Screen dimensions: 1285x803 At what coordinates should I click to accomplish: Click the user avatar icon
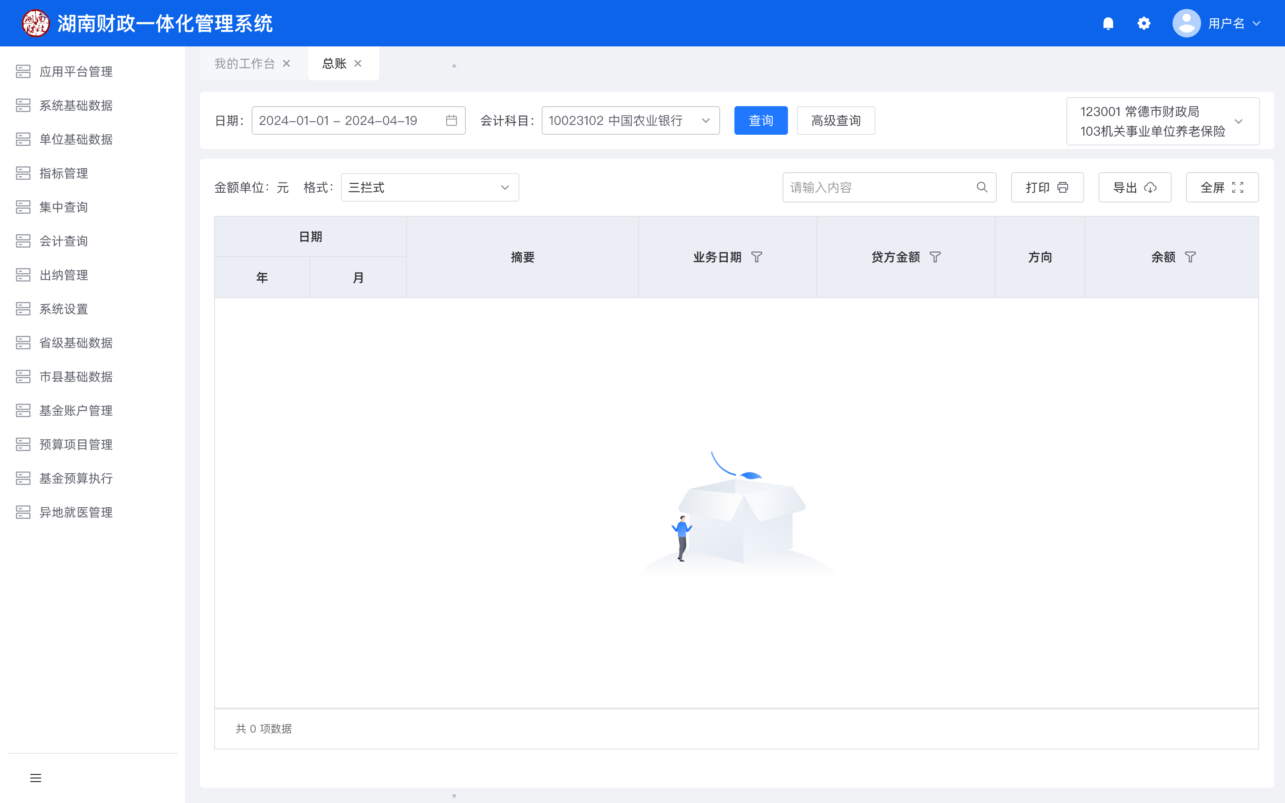[x=1186, y=23]
